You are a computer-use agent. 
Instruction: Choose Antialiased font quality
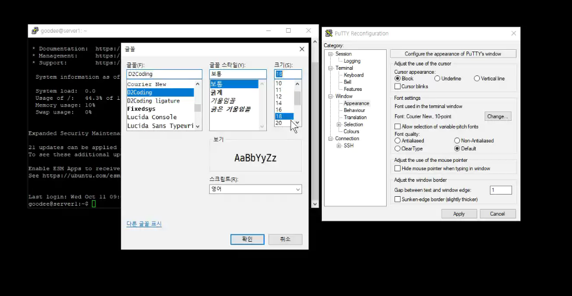(x=397, y=140)
